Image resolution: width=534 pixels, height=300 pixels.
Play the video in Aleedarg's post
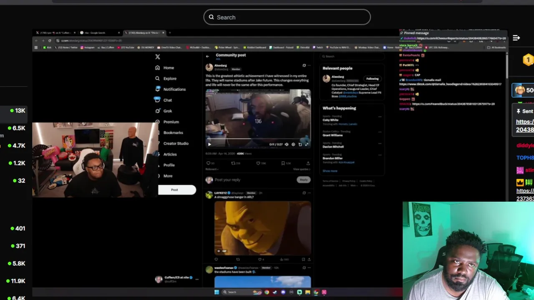click(x=209, y=144)
